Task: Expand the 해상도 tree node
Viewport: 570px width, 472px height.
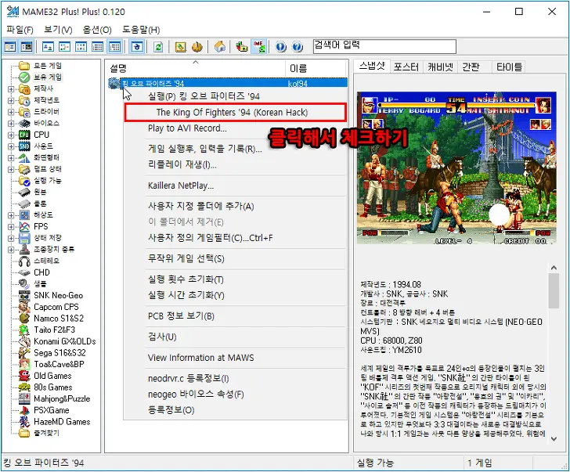Action: tap(11, 215)
